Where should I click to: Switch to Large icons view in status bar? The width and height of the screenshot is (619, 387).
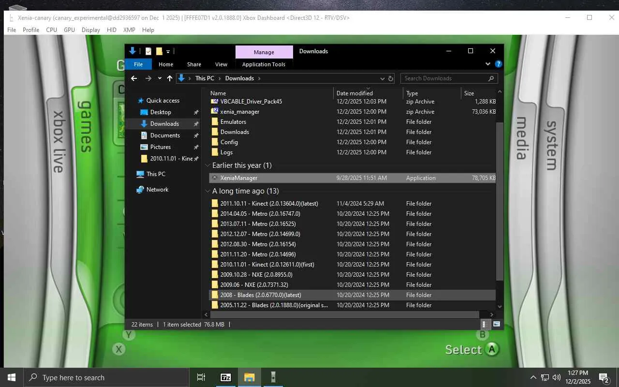[x=497, y=325]
